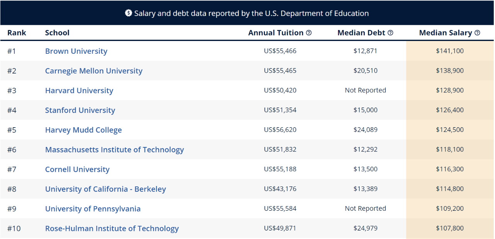495x239 pixels.
Task: Open Rose-Hulman Institute of Technology link
Action: 112,229
